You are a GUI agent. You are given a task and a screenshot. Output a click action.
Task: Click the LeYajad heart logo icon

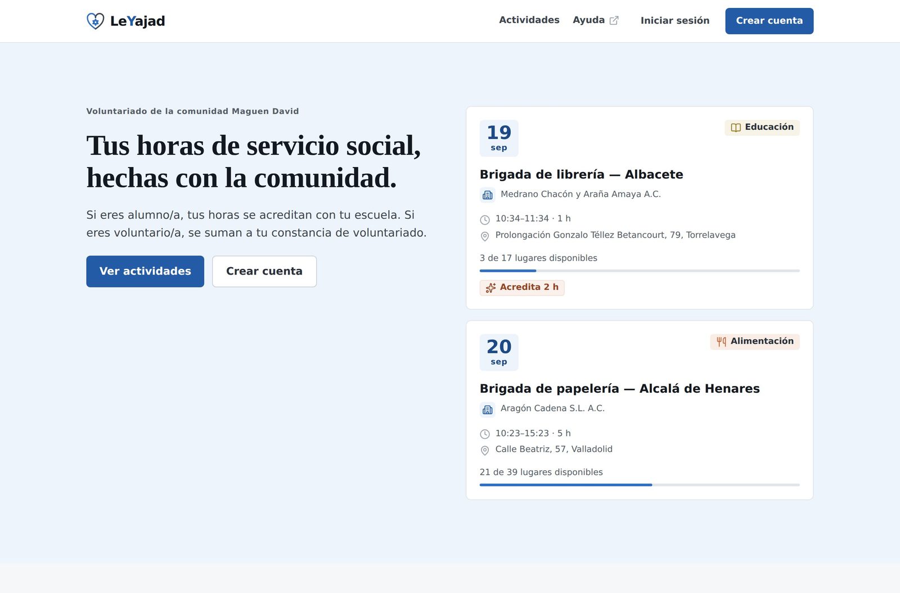[95, 21]
